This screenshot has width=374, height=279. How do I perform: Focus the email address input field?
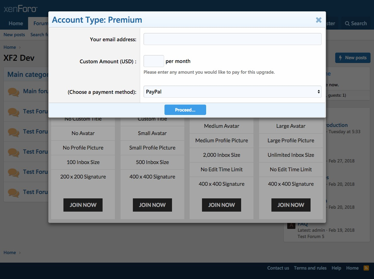232,39
